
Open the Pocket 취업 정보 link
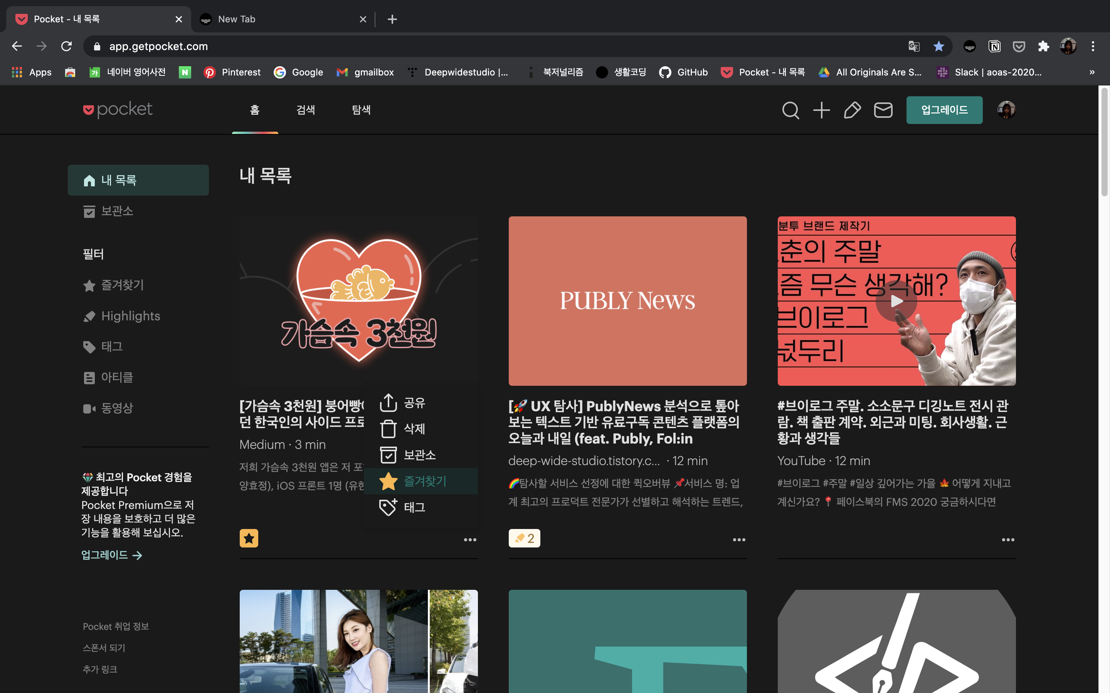pyautogui.click(x=116, y=626)
